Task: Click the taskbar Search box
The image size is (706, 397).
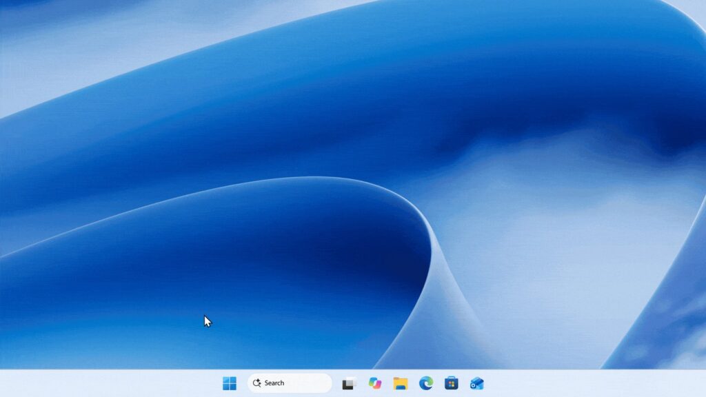Action: [290, 383]
